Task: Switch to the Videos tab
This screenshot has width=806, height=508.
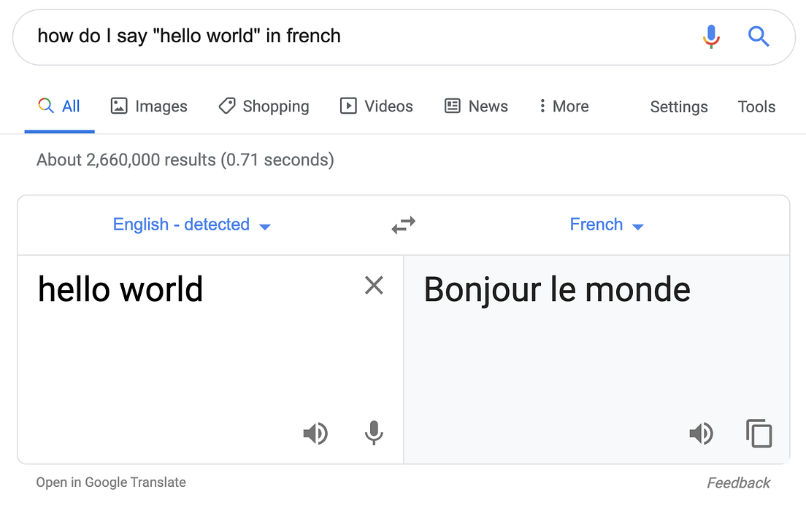Action: click(x=376, y=106)
